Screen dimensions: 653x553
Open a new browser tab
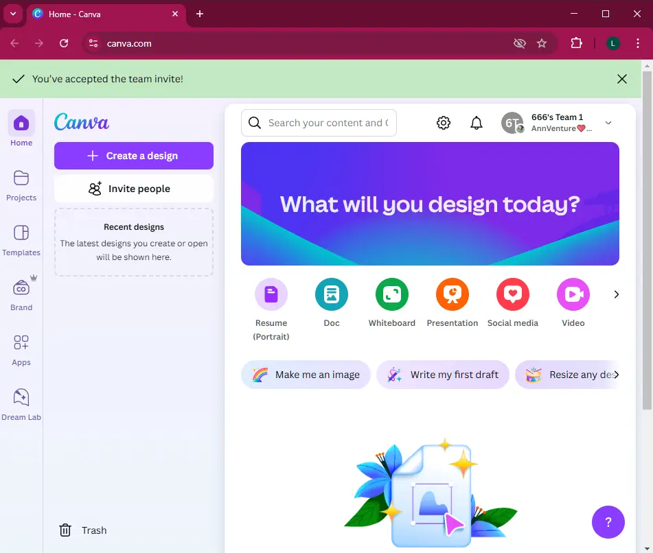200,14
